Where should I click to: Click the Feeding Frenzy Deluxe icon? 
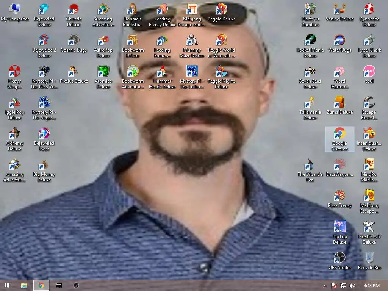(162, 15)
